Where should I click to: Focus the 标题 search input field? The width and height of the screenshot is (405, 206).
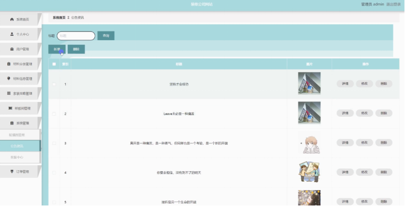(x=76, y=36)
